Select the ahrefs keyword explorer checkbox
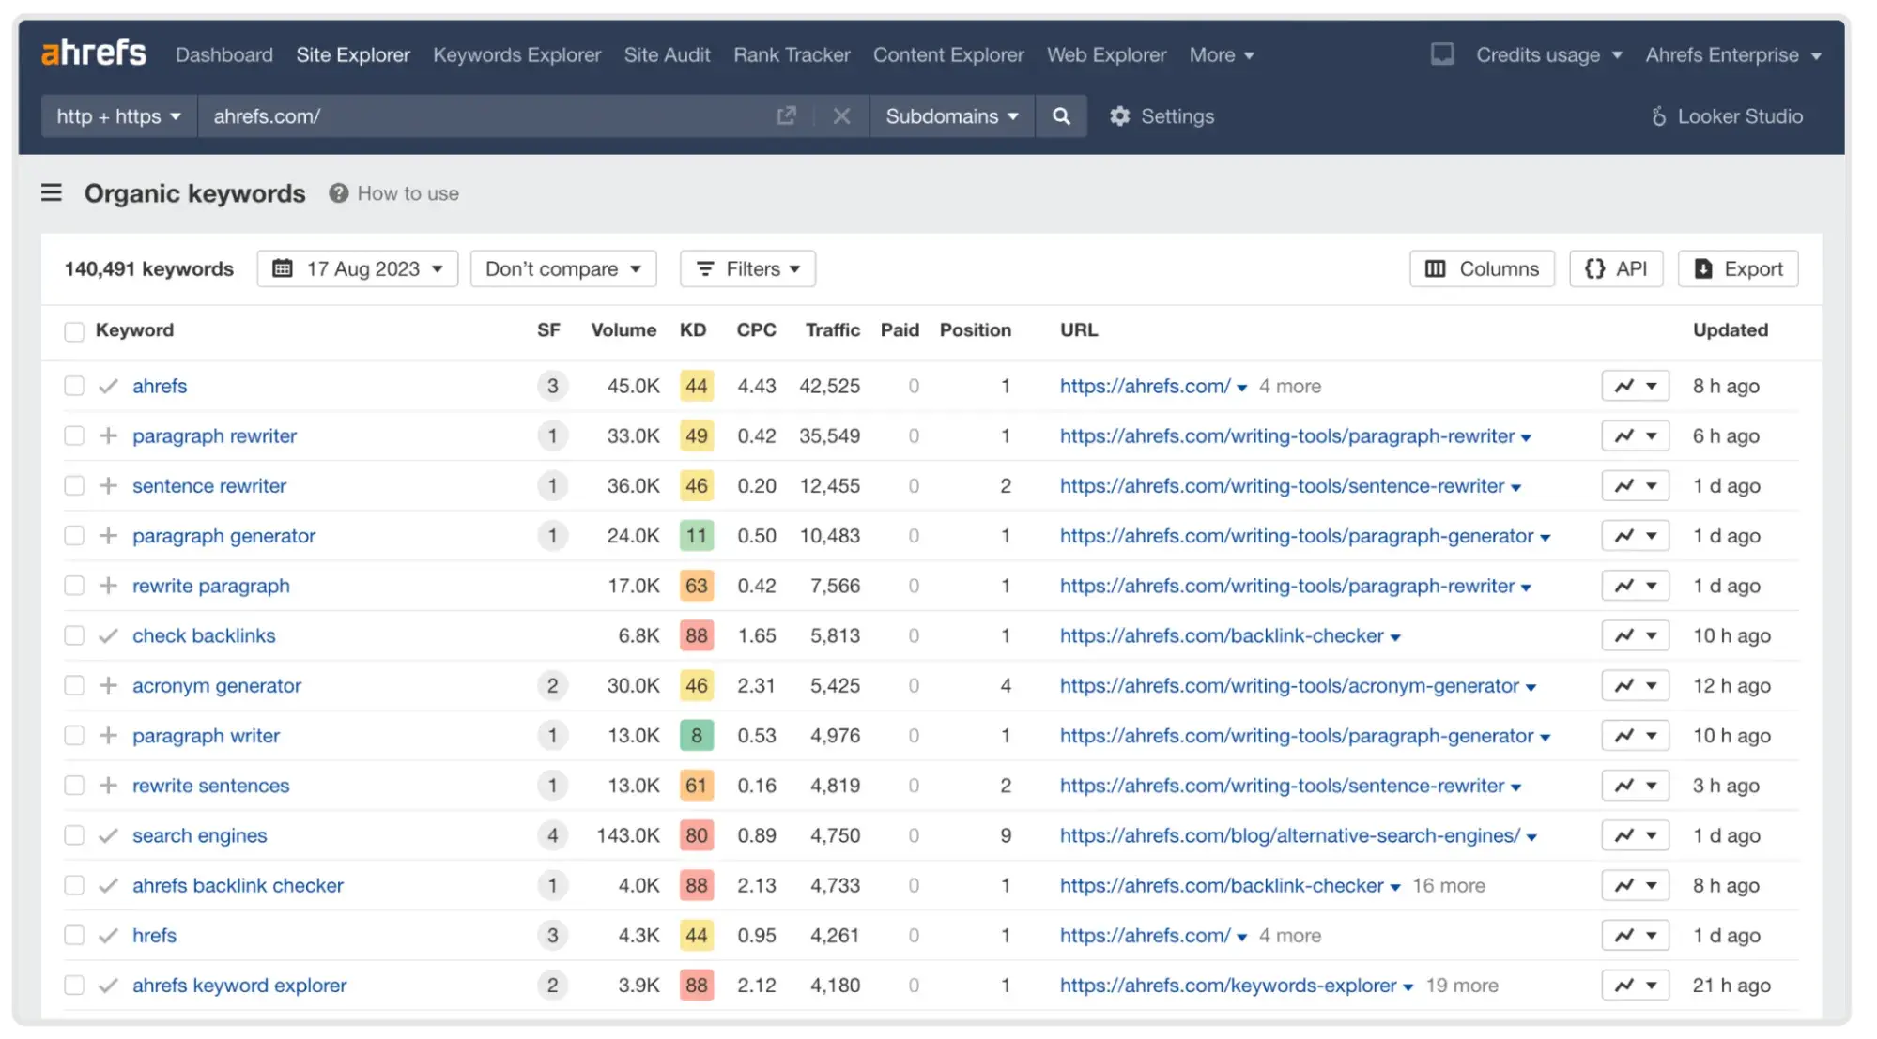The image size is (1877, 1039). [x=74, y=985]
